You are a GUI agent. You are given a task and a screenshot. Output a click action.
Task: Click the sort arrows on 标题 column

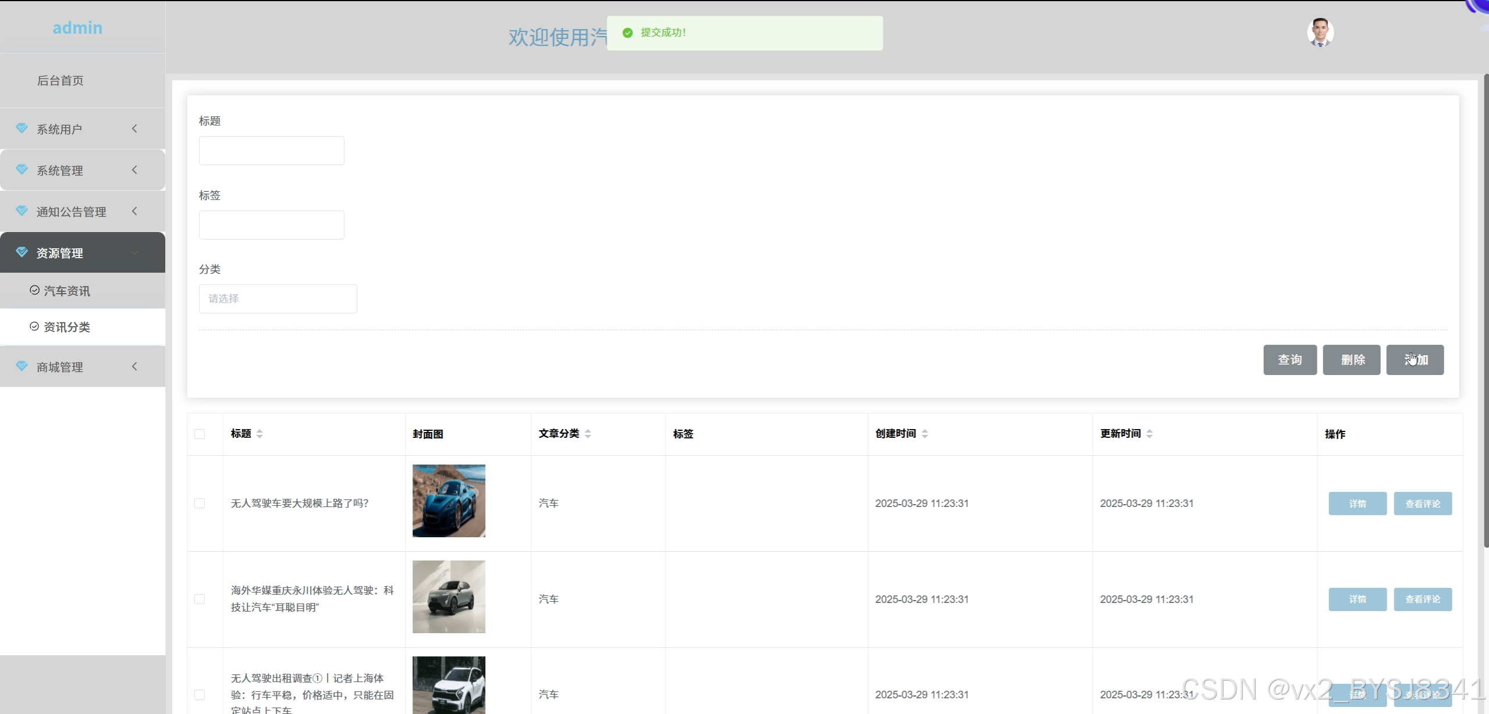point(260,434)
